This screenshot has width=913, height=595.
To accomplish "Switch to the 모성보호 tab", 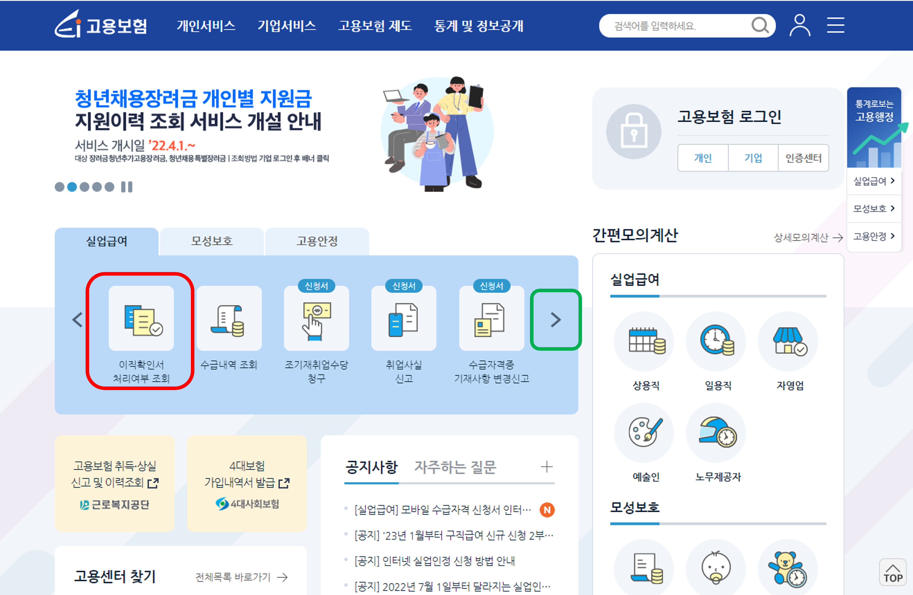I will (x=212, y=241).
